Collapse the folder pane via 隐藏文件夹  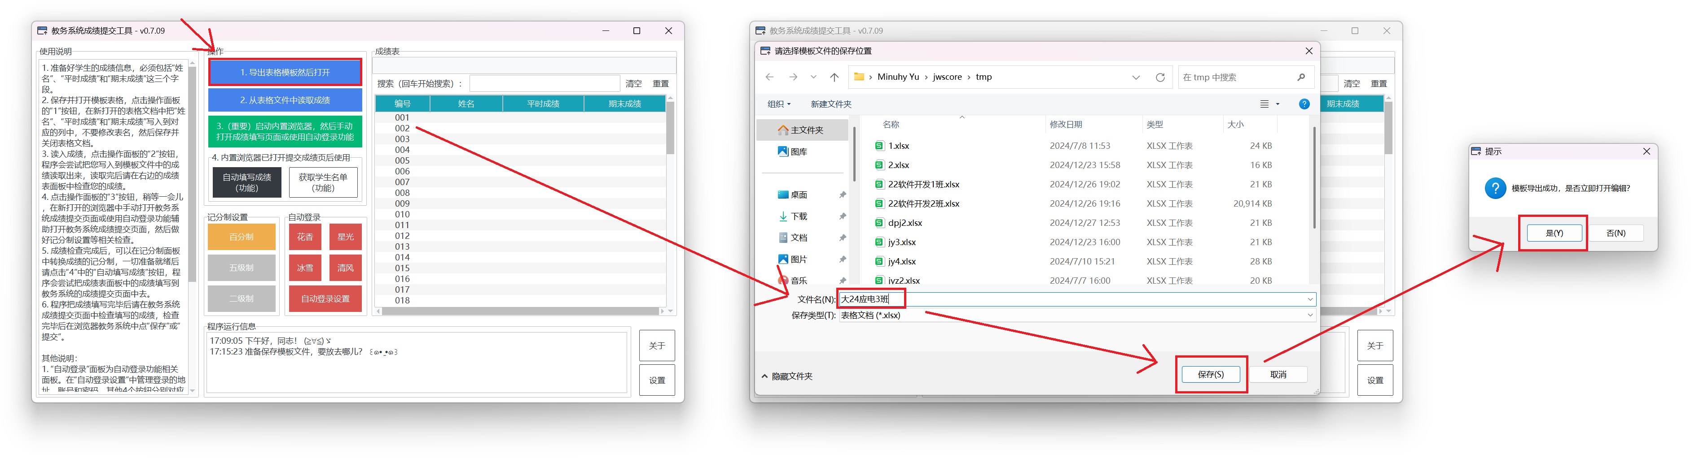[x=787, y=376]
